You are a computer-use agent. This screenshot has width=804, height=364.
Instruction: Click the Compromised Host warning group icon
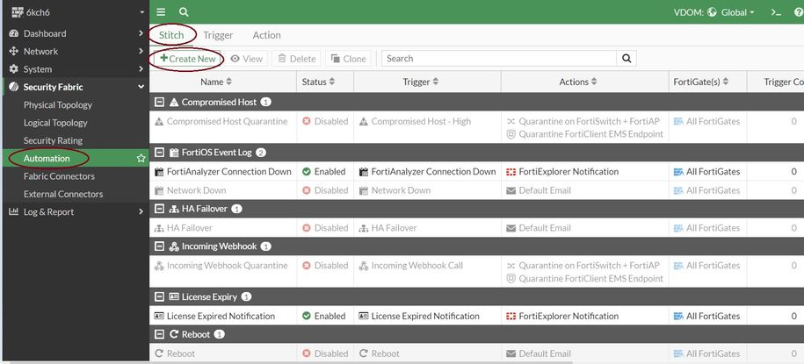173,102
